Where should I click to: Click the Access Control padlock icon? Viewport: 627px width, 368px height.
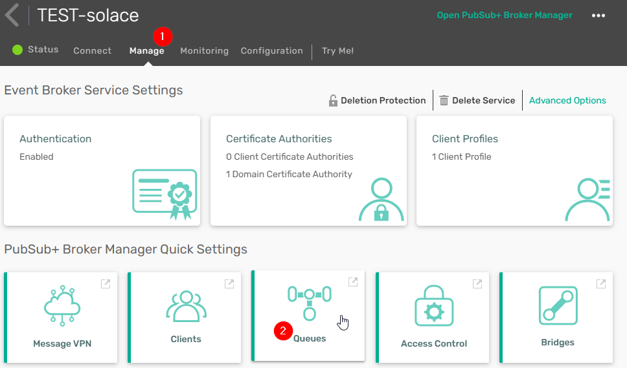(434, 305)
